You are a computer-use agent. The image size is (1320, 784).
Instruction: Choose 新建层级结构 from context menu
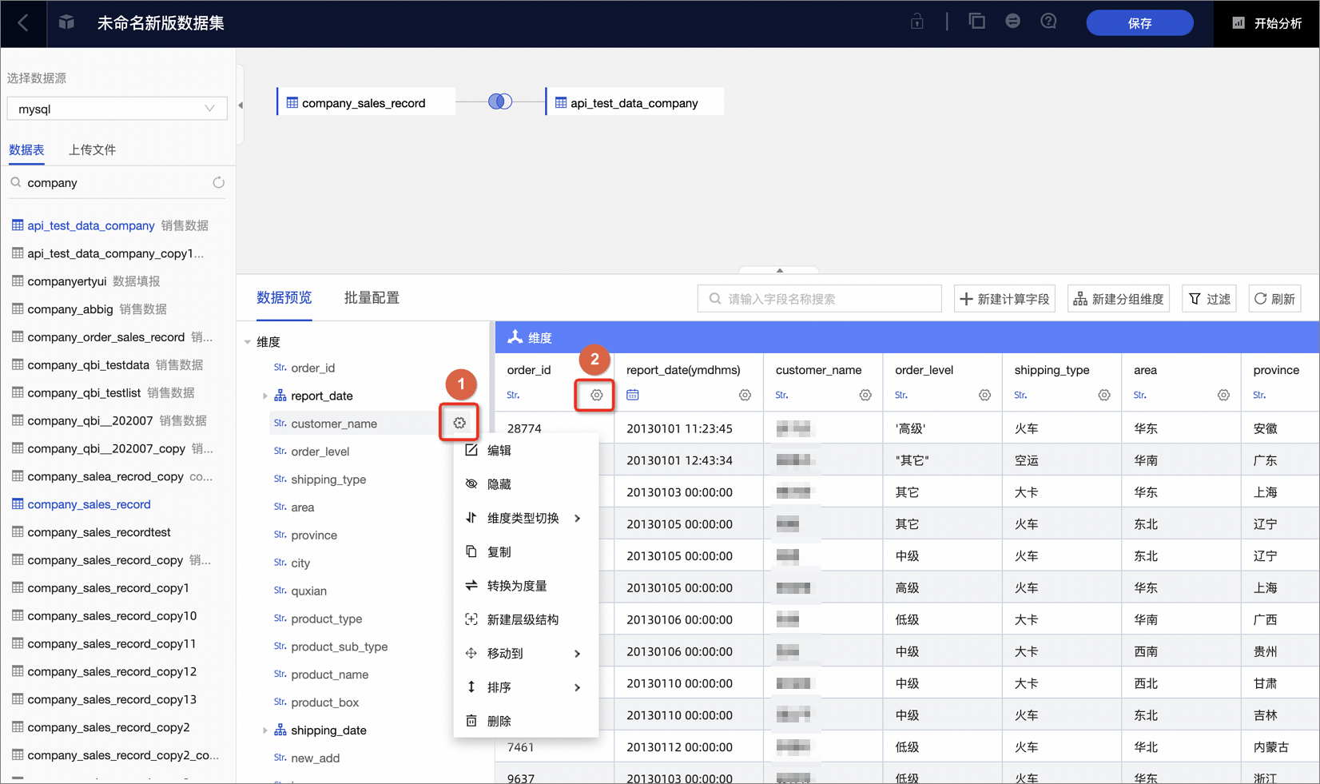pos(525,619)
